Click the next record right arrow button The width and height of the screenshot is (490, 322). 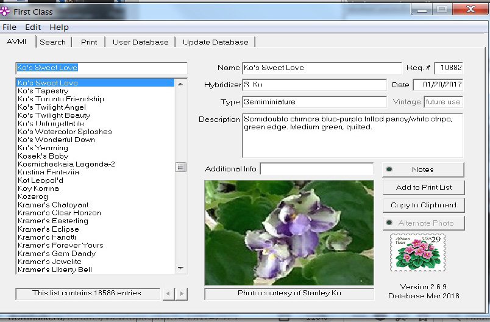[x=182, y=293]
